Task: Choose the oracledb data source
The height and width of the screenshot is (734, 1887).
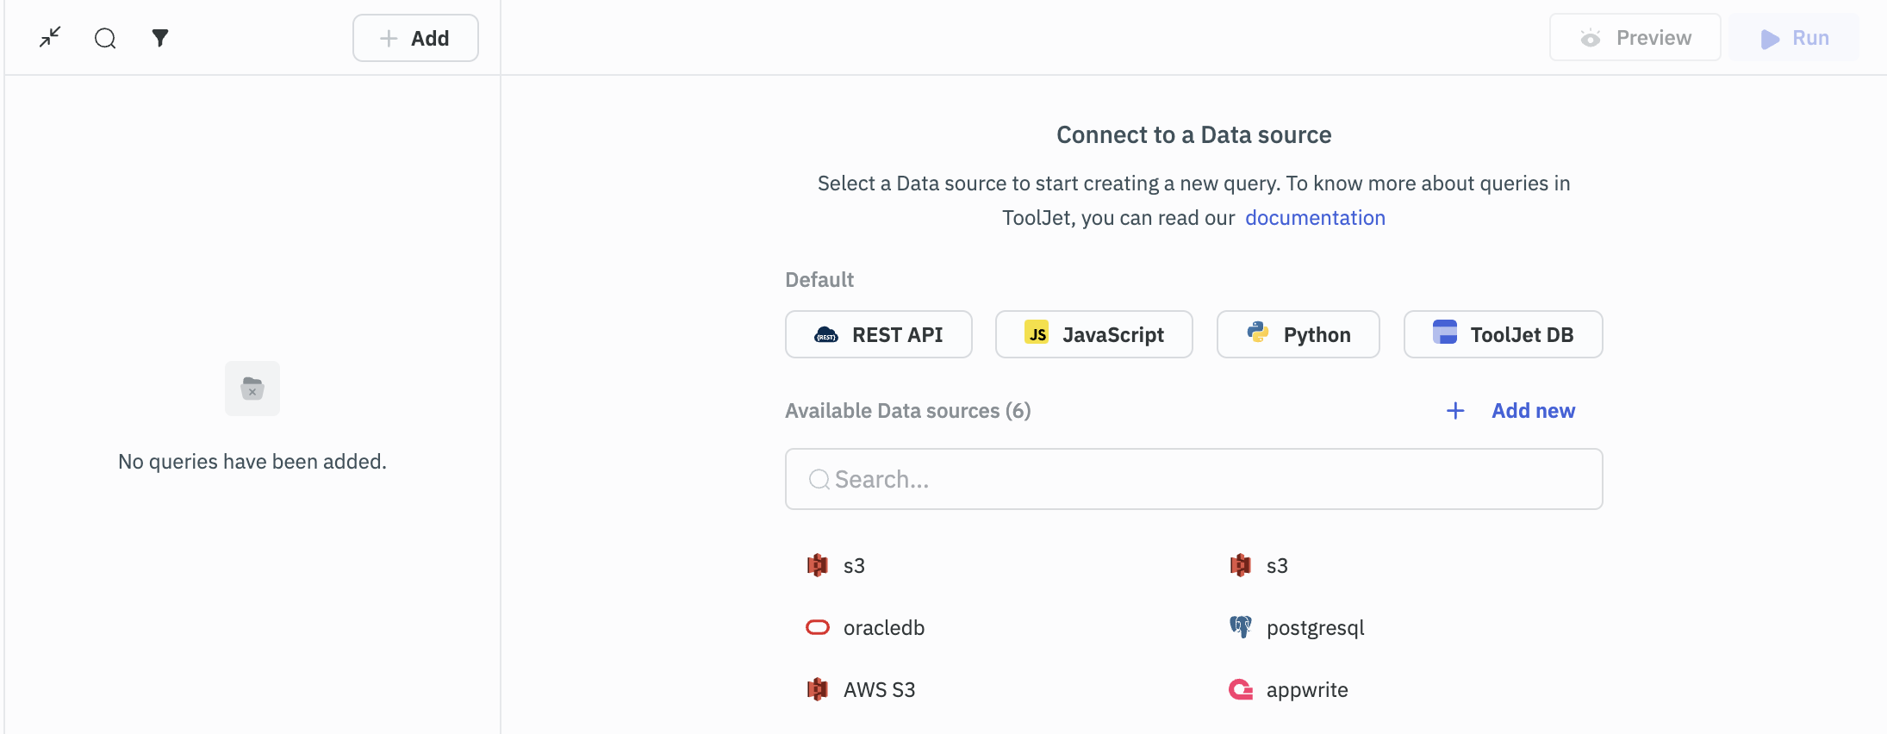Action: point(883,628)
